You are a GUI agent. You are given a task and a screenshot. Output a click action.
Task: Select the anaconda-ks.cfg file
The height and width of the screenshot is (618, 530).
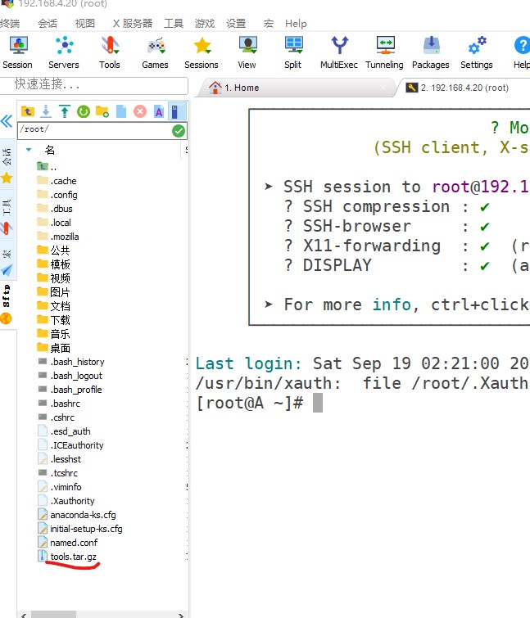coord(77,515)
